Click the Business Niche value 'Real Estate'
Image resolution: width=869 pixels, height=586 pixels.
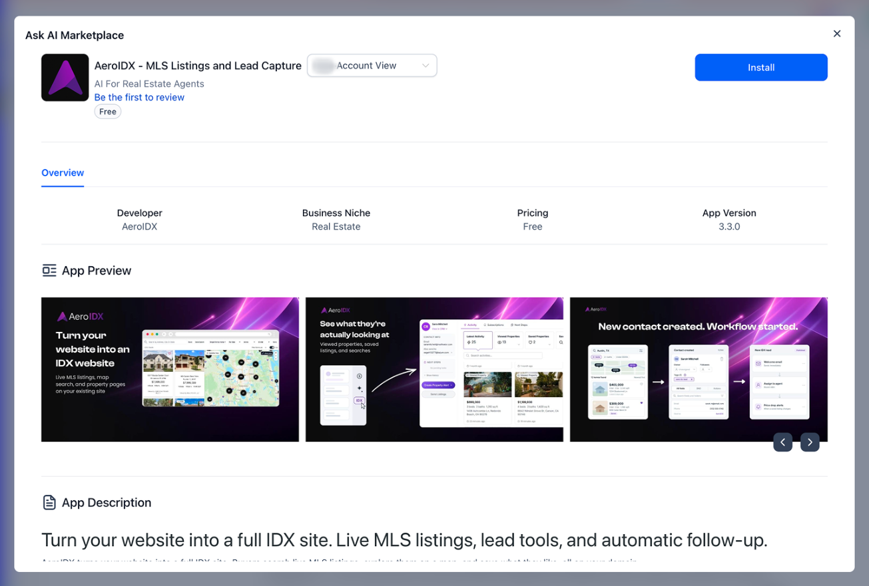[x=336, y=227]
